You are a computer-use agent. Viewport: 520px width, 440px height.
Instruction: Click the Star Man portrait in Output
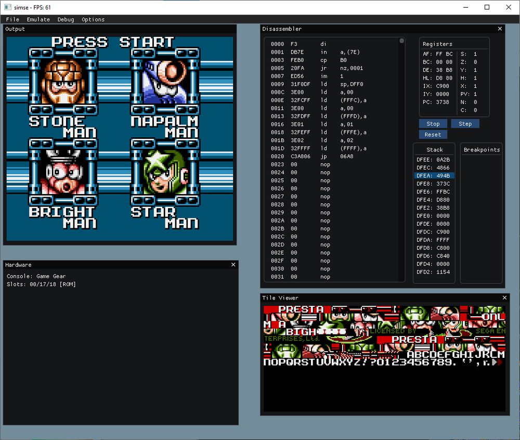click(165, 172)
